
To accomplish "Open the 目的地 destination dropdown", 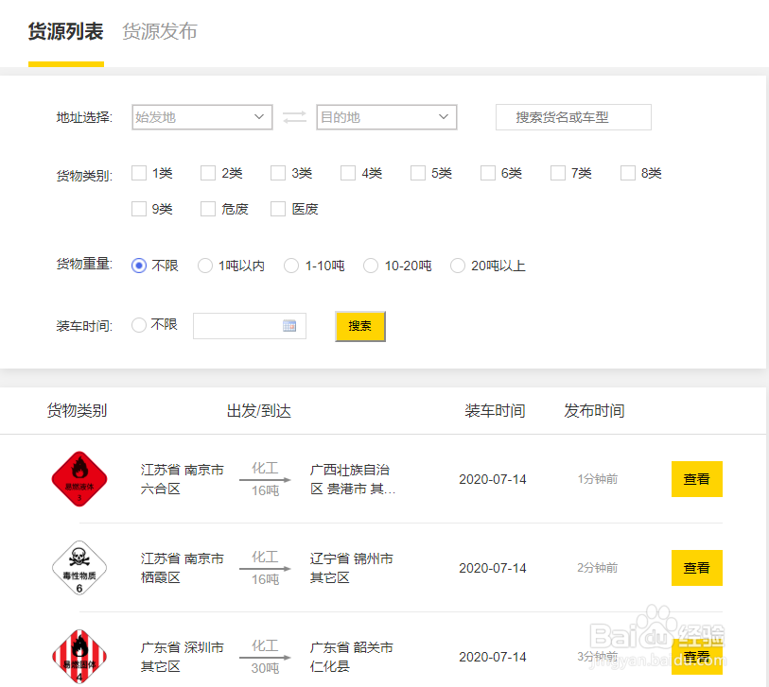I will click(386, 117).
